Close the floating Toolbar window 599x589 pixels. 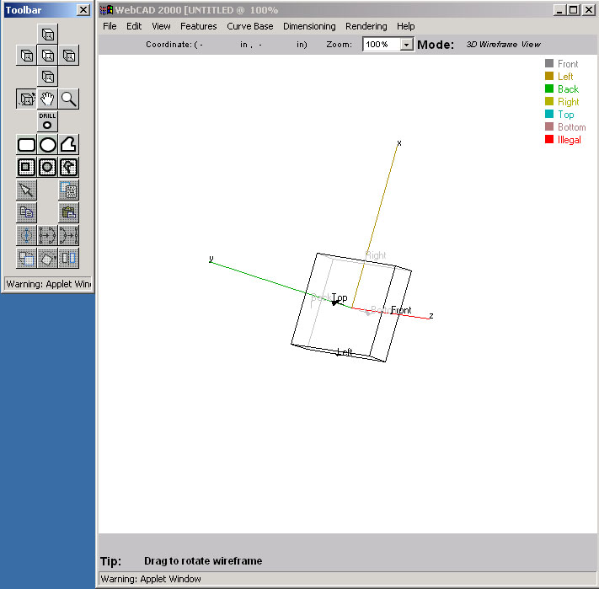click(83, 10)
